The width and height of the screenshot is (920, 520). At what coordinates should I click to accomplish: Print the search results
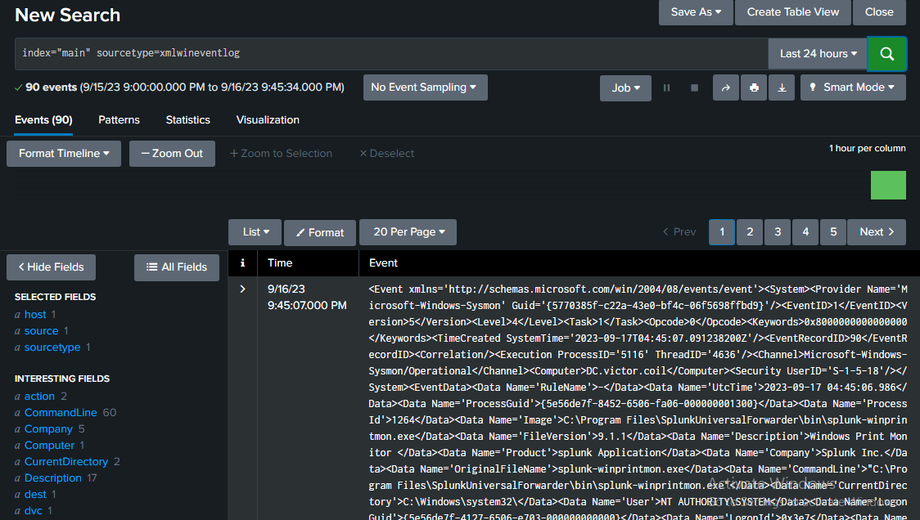click(x=754, y=87)
